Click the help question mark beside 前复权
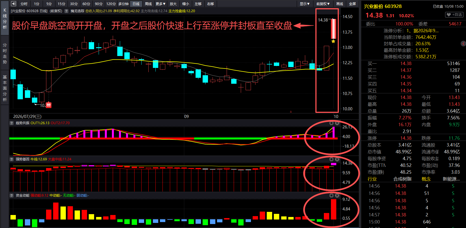466x228 pixels. (x=66, y=11)
